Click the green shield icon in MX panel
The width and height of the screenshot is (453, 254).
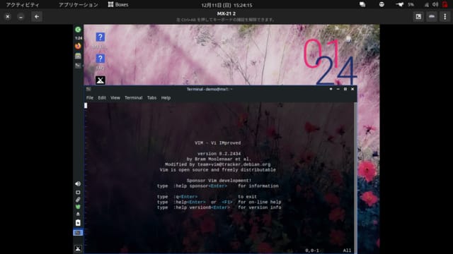(x=78, y=207)
